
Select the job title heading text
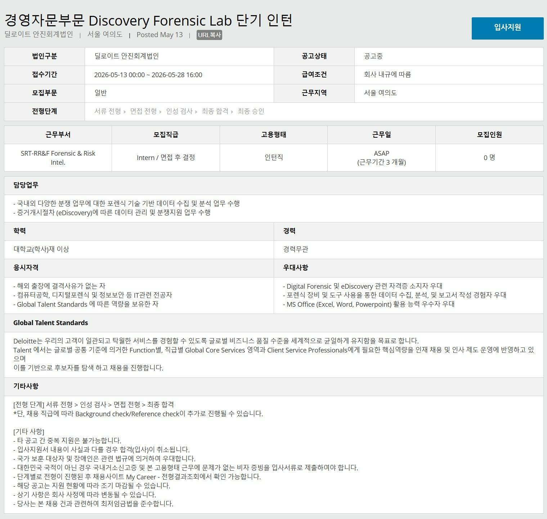point(148,20)
